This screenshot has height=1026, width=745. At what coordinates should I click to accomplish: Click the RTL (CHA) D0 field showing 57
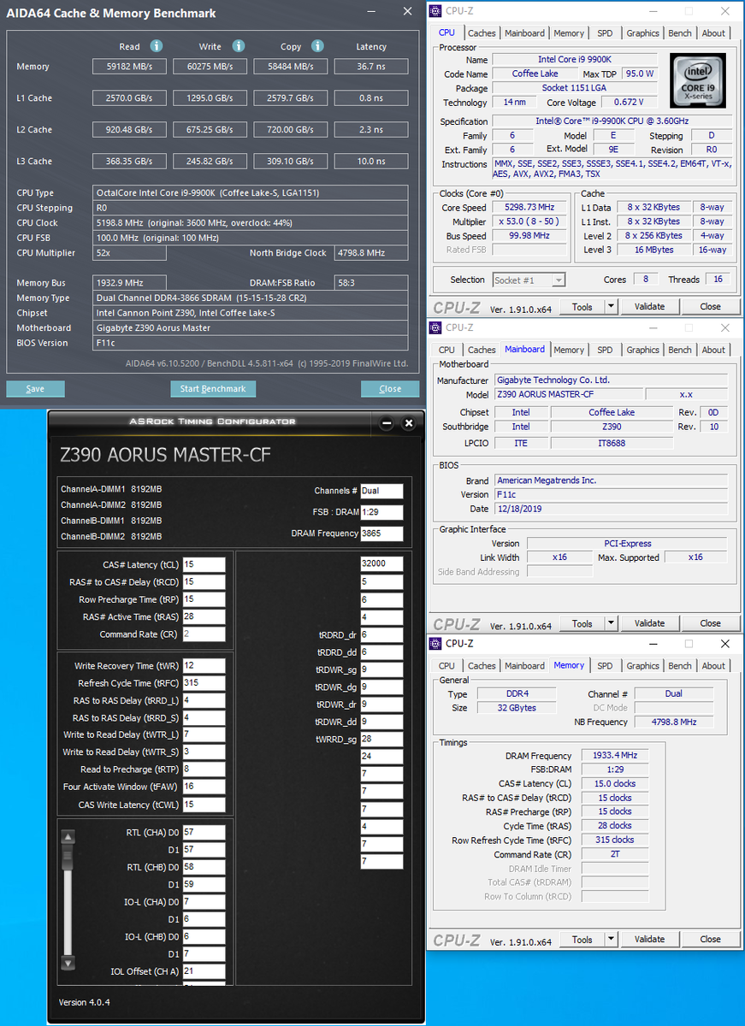pos(204,832)
